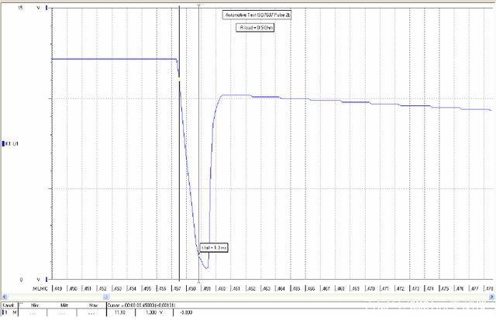Click the Mitt column header
Screen dimensions: 496x320
(64, 305)
